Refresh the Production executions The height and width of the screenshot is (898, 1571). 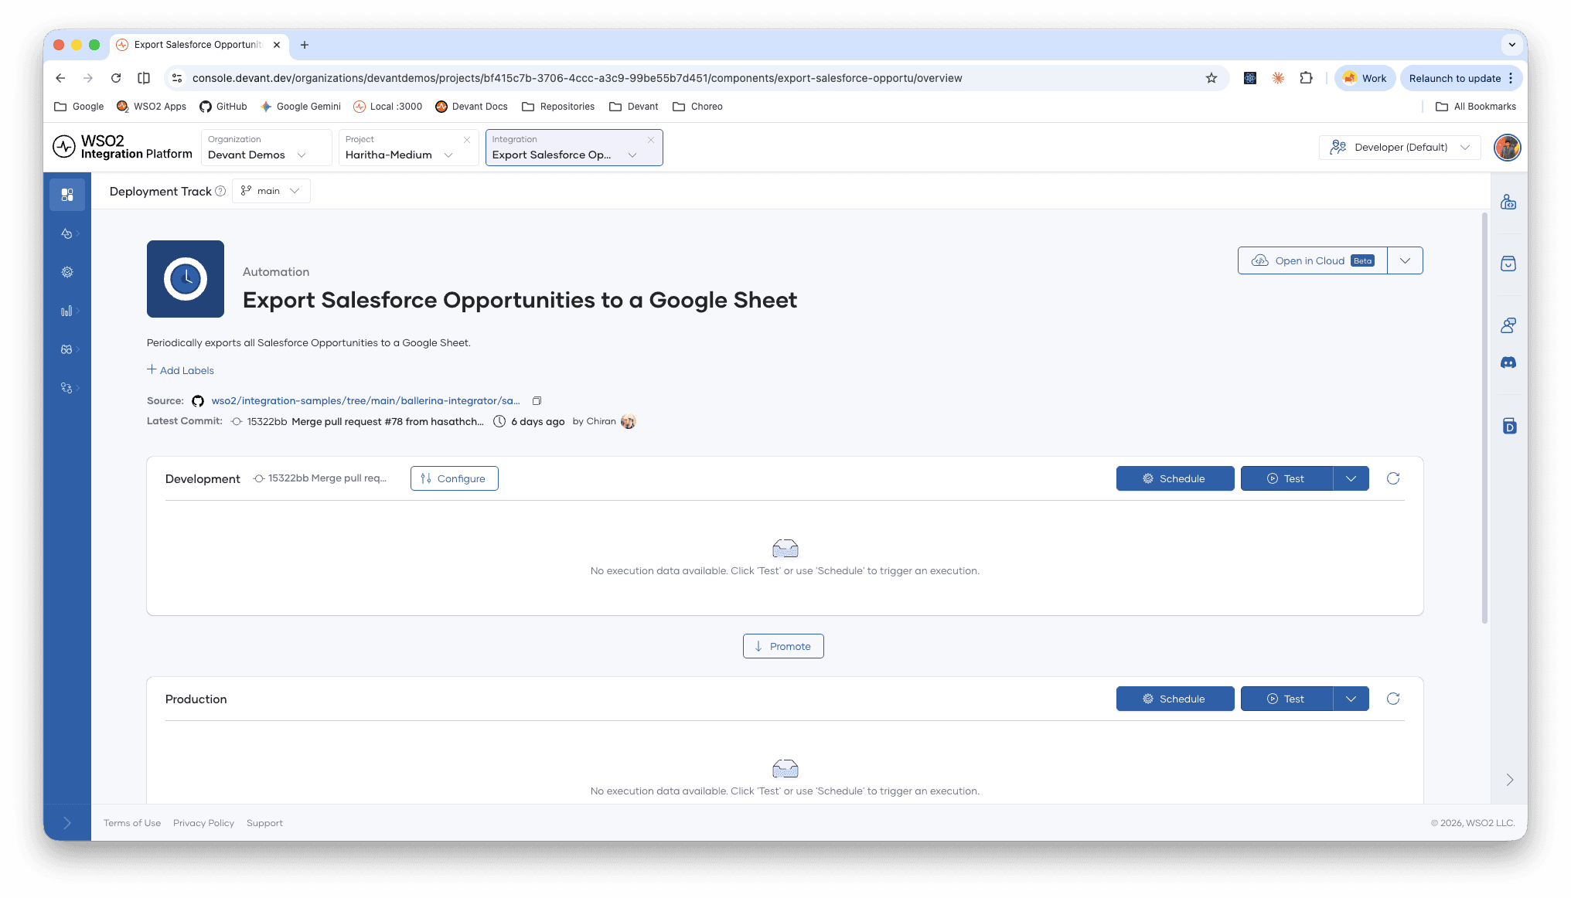[x=1393, y=699]
